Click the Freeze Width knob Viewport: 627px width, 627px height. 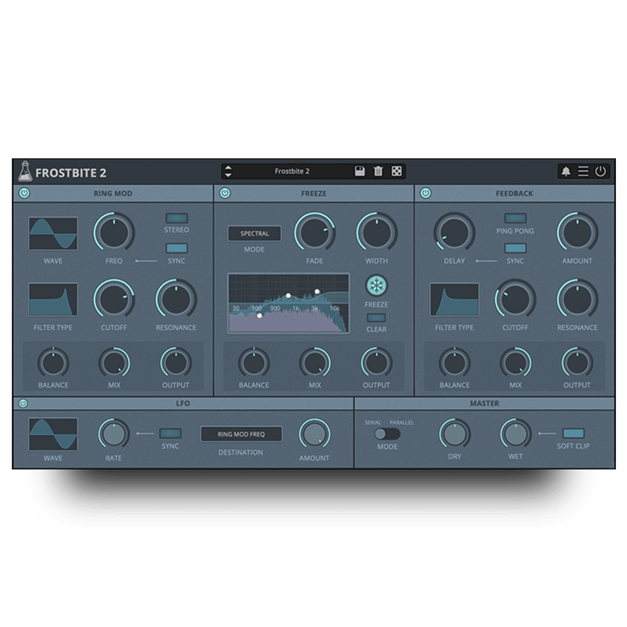(377, 233)
